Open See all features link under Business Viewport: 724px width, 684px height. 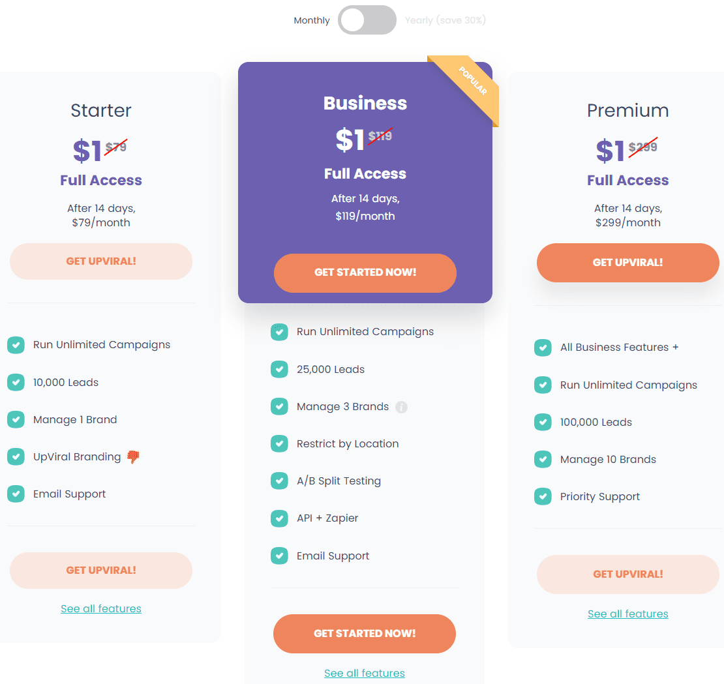(x=365, y=674)
